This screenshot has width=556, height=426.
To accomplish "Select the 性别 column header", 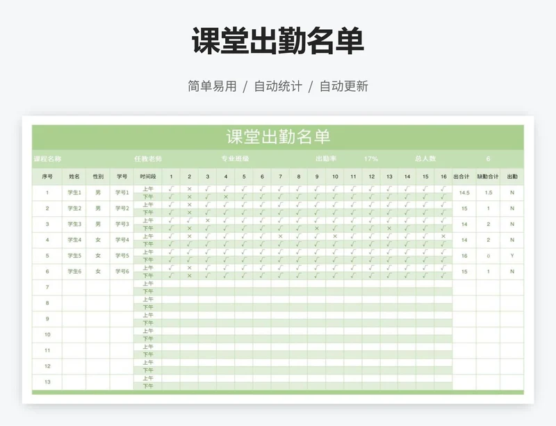I will tap(98, 177).
